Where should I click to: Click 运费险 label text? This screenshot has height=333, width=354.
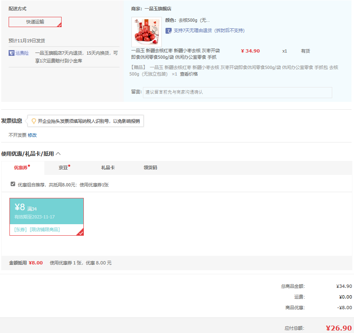[x=22, y=53]
